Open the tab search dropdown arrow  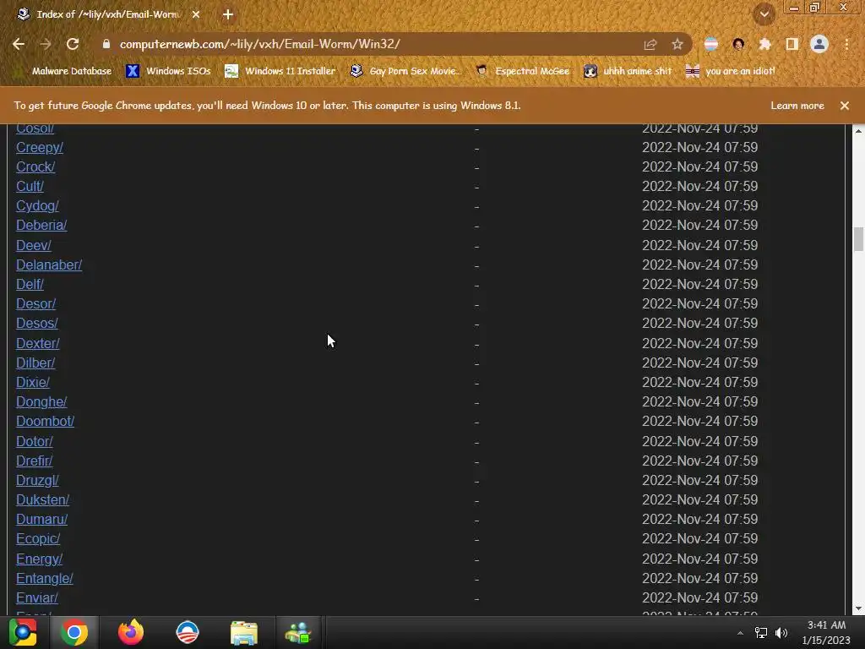coord(764,15)
